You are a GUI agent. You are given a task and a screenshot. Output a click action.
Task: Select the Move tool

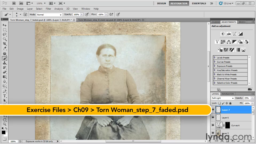coord(5,25)
